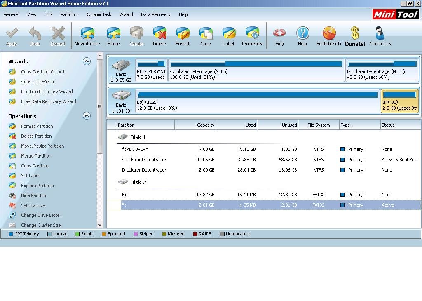This screenshot has width=422, height=301.
Task: Launch Copy Partition Wizard
Action: (42, 72)
